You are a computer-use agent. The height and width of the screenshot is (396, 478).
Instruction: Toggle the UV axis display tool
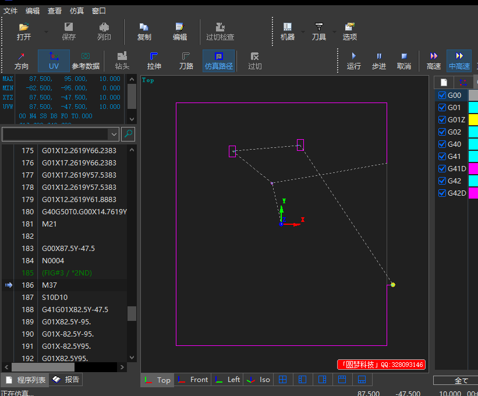coord(54,61)
